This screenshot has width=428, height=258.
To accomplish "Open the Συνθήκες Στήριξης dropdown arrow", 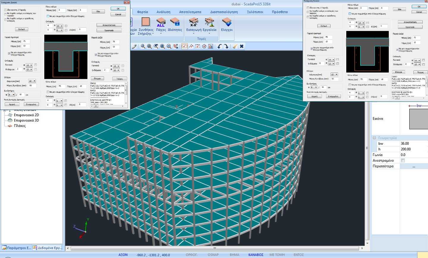I will [153, 34].
